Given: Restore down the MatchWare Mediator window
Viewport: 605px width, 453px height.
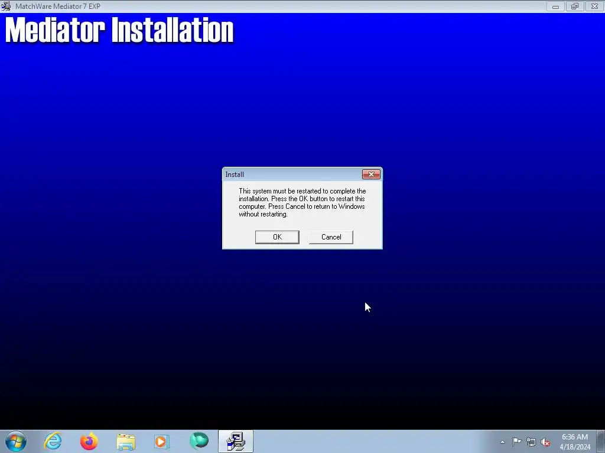Looking at the screenshot, I should tap(575, 6).
